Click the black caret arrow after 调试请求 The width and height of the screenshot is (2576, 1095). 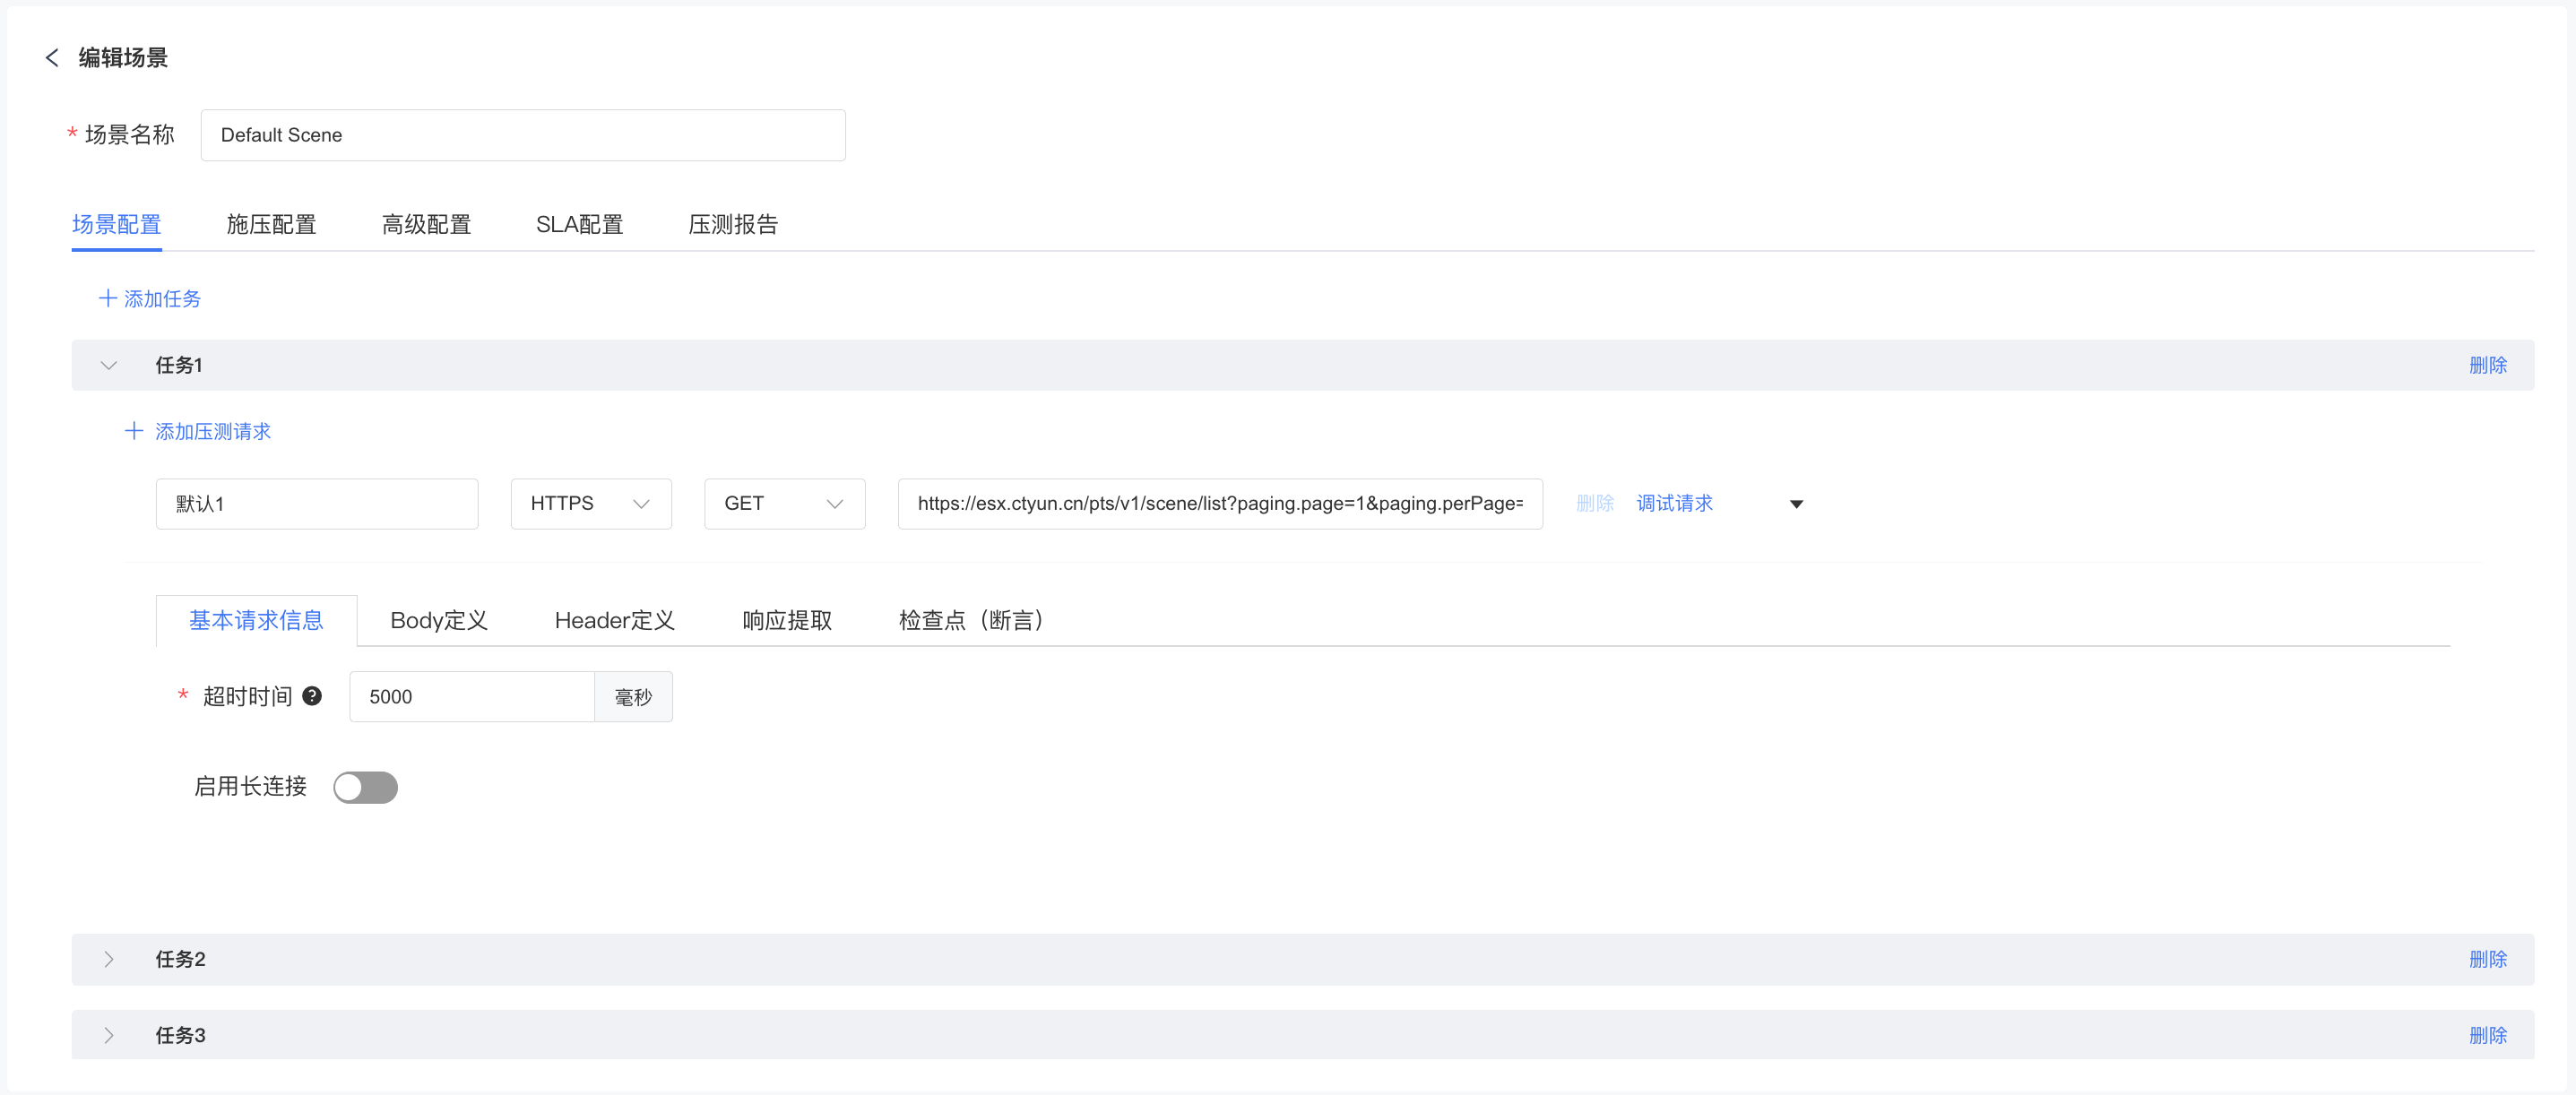point(1796,504)
